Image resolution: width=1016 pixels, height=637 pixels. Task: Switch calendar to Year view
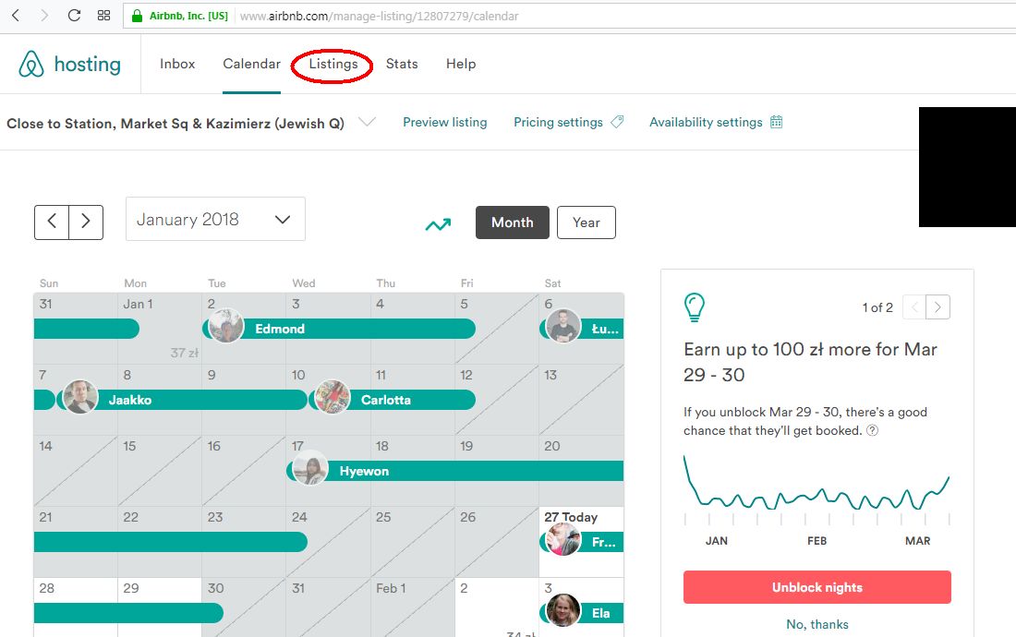586,222
